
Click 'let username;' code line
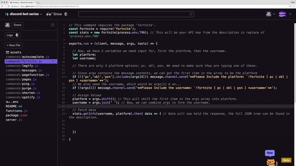(x=84, y=59)
